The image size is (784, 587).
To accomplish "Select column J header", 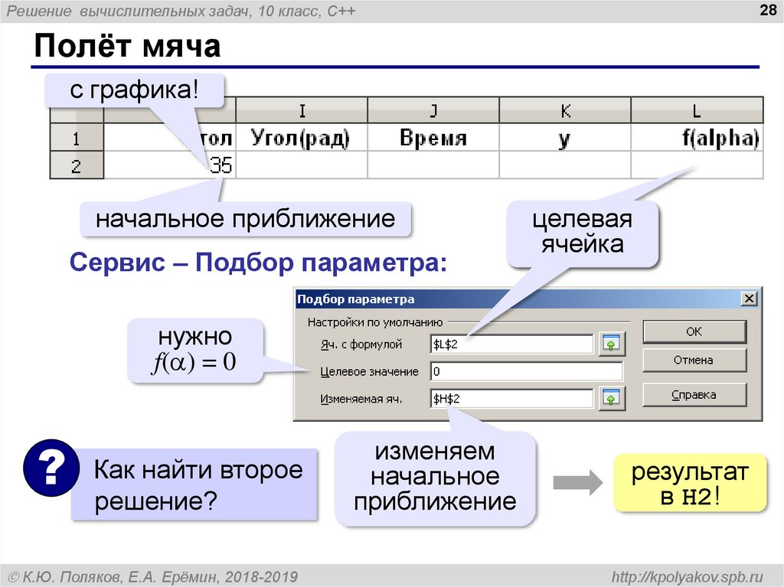I will [433, 110].
